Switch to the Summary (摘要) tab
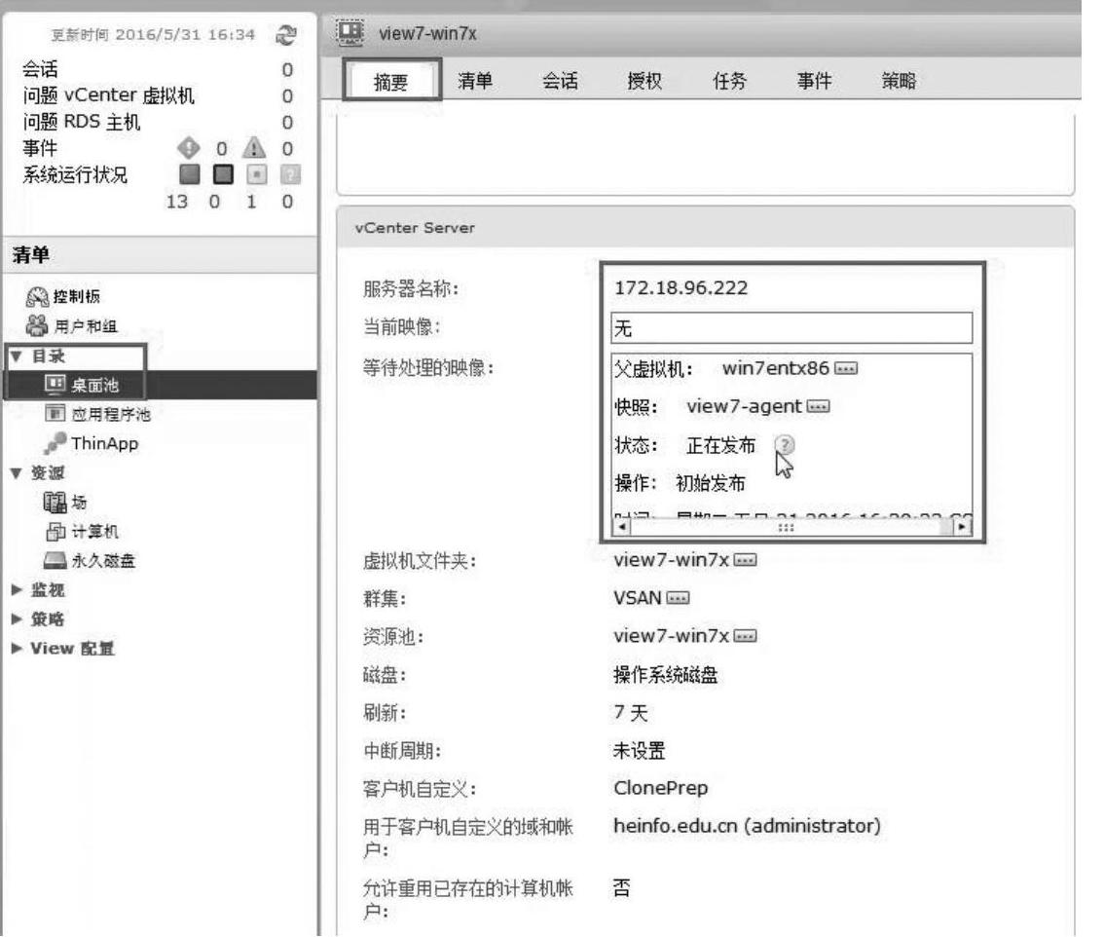Image resolution: width=1104 pixels, height=937 pixels. pos(390,81)
